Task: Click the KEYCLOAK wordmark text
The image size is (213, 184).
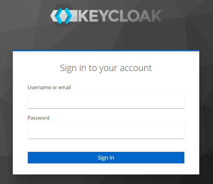Action: pos(120,16)
